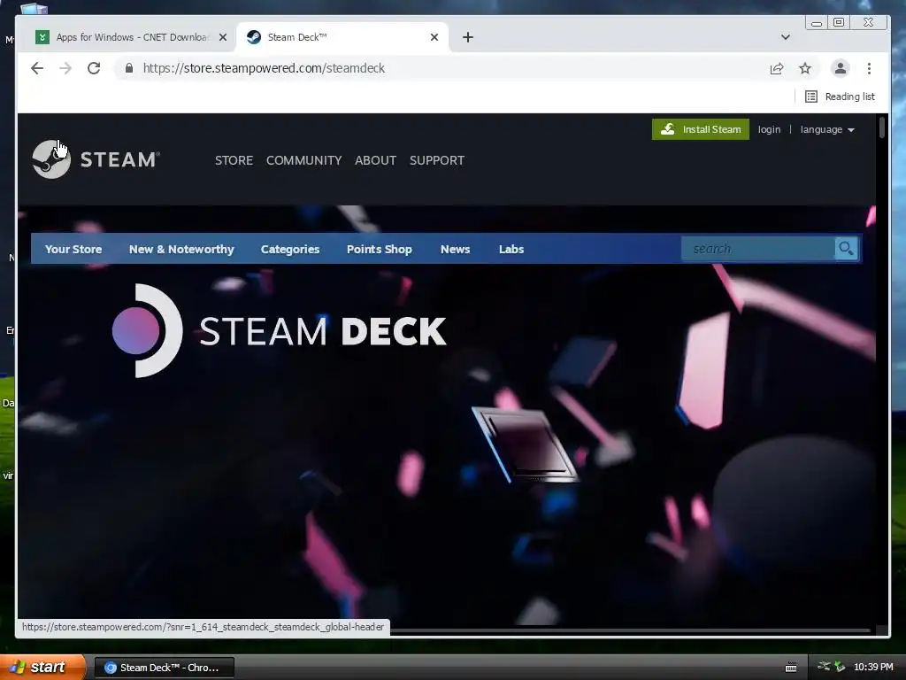
Task: Select the Steam Deck Chrome taskbar button
Action: (x=164, y=668)
